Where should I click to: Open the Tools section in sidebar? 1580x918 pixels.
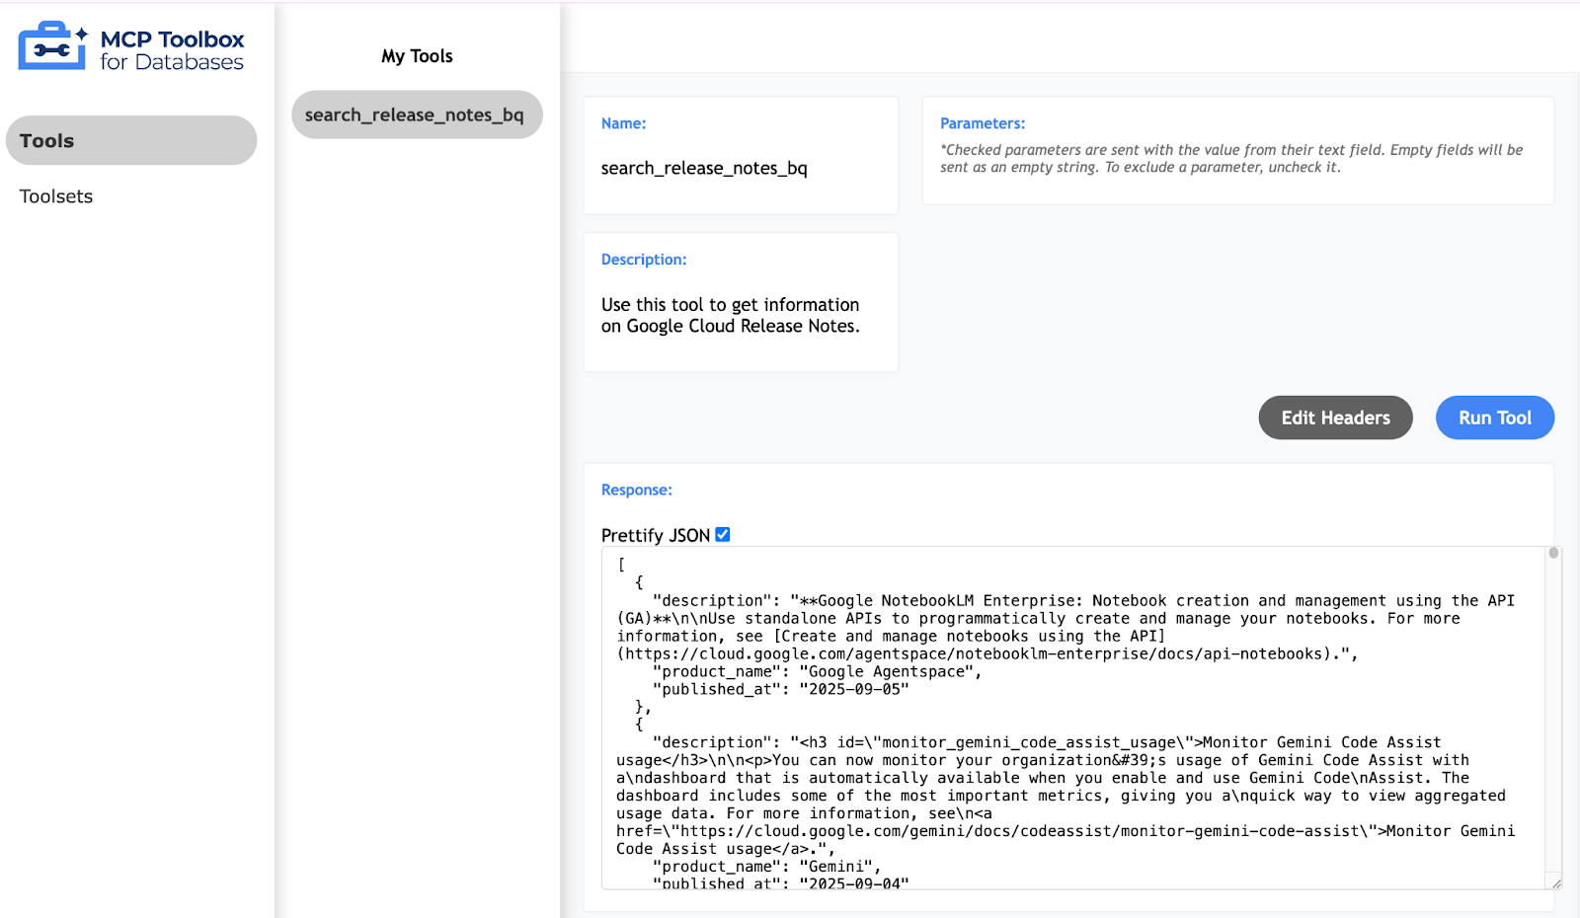131,140
